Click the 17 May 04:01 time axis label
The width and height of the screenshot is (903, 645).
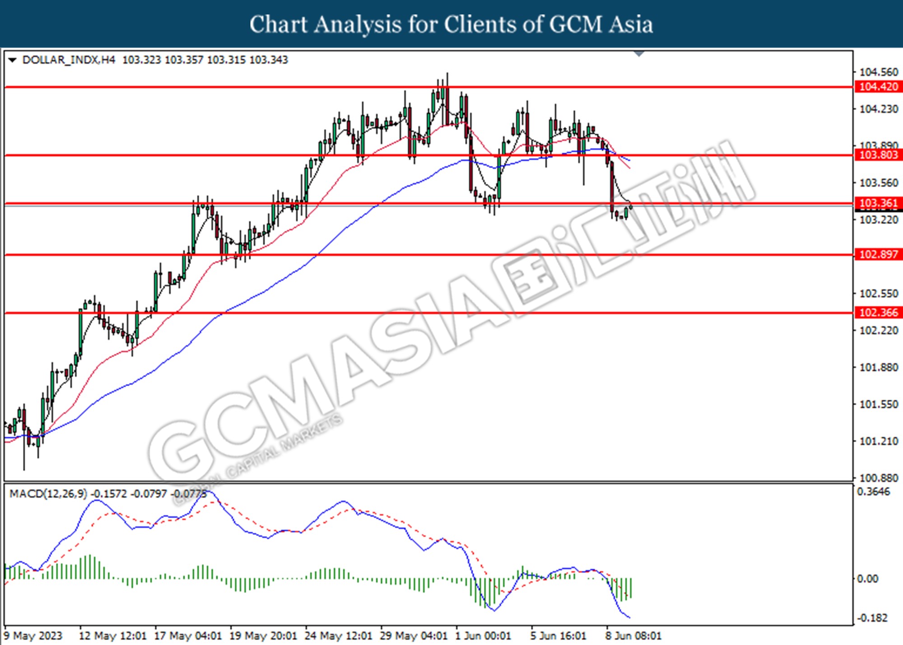tap(188, 636)
